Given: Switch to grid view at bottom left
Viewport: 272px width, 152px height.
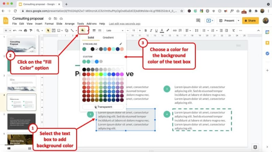Looking at the screenshot, I should (30, 148).
